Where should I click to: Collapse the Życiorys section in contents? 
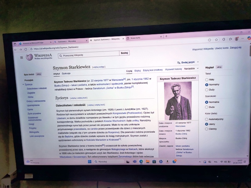22,84
